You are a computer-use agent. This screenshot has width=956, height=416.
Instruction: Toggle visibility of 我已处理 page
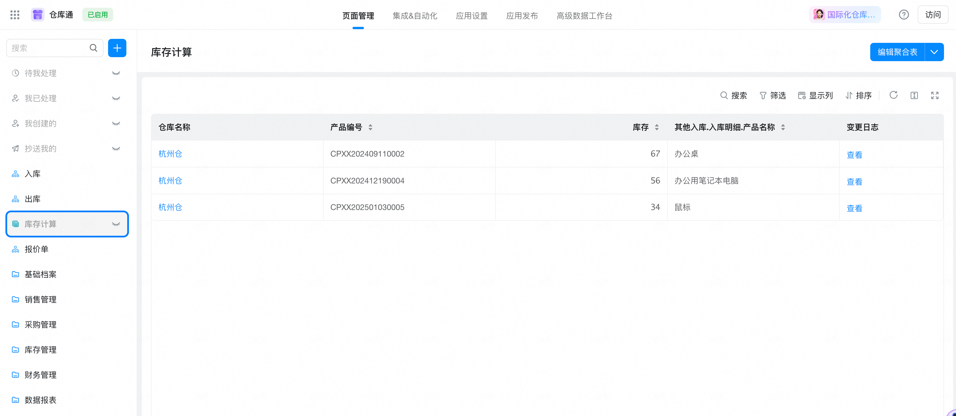pyautogui.click(x=116, y=99)
